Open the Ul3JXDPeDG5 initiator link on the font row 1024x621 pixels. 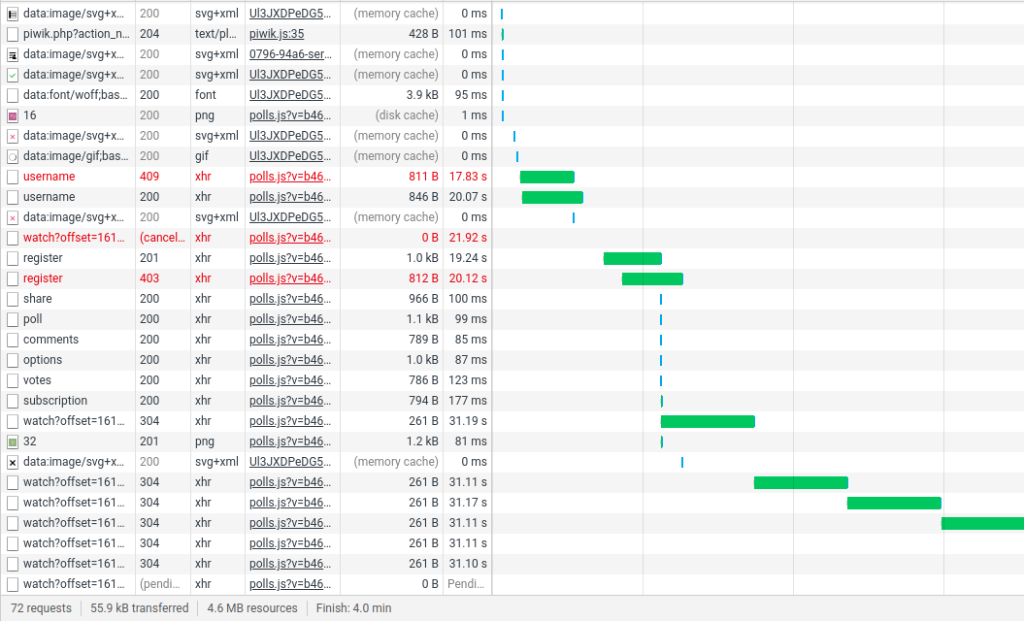click(x=290, y=95)
